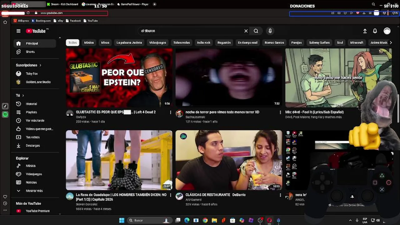400x225 pixels.
Task: Click the taskbar microphone tray icon
Action: click(x=357, y=220)
